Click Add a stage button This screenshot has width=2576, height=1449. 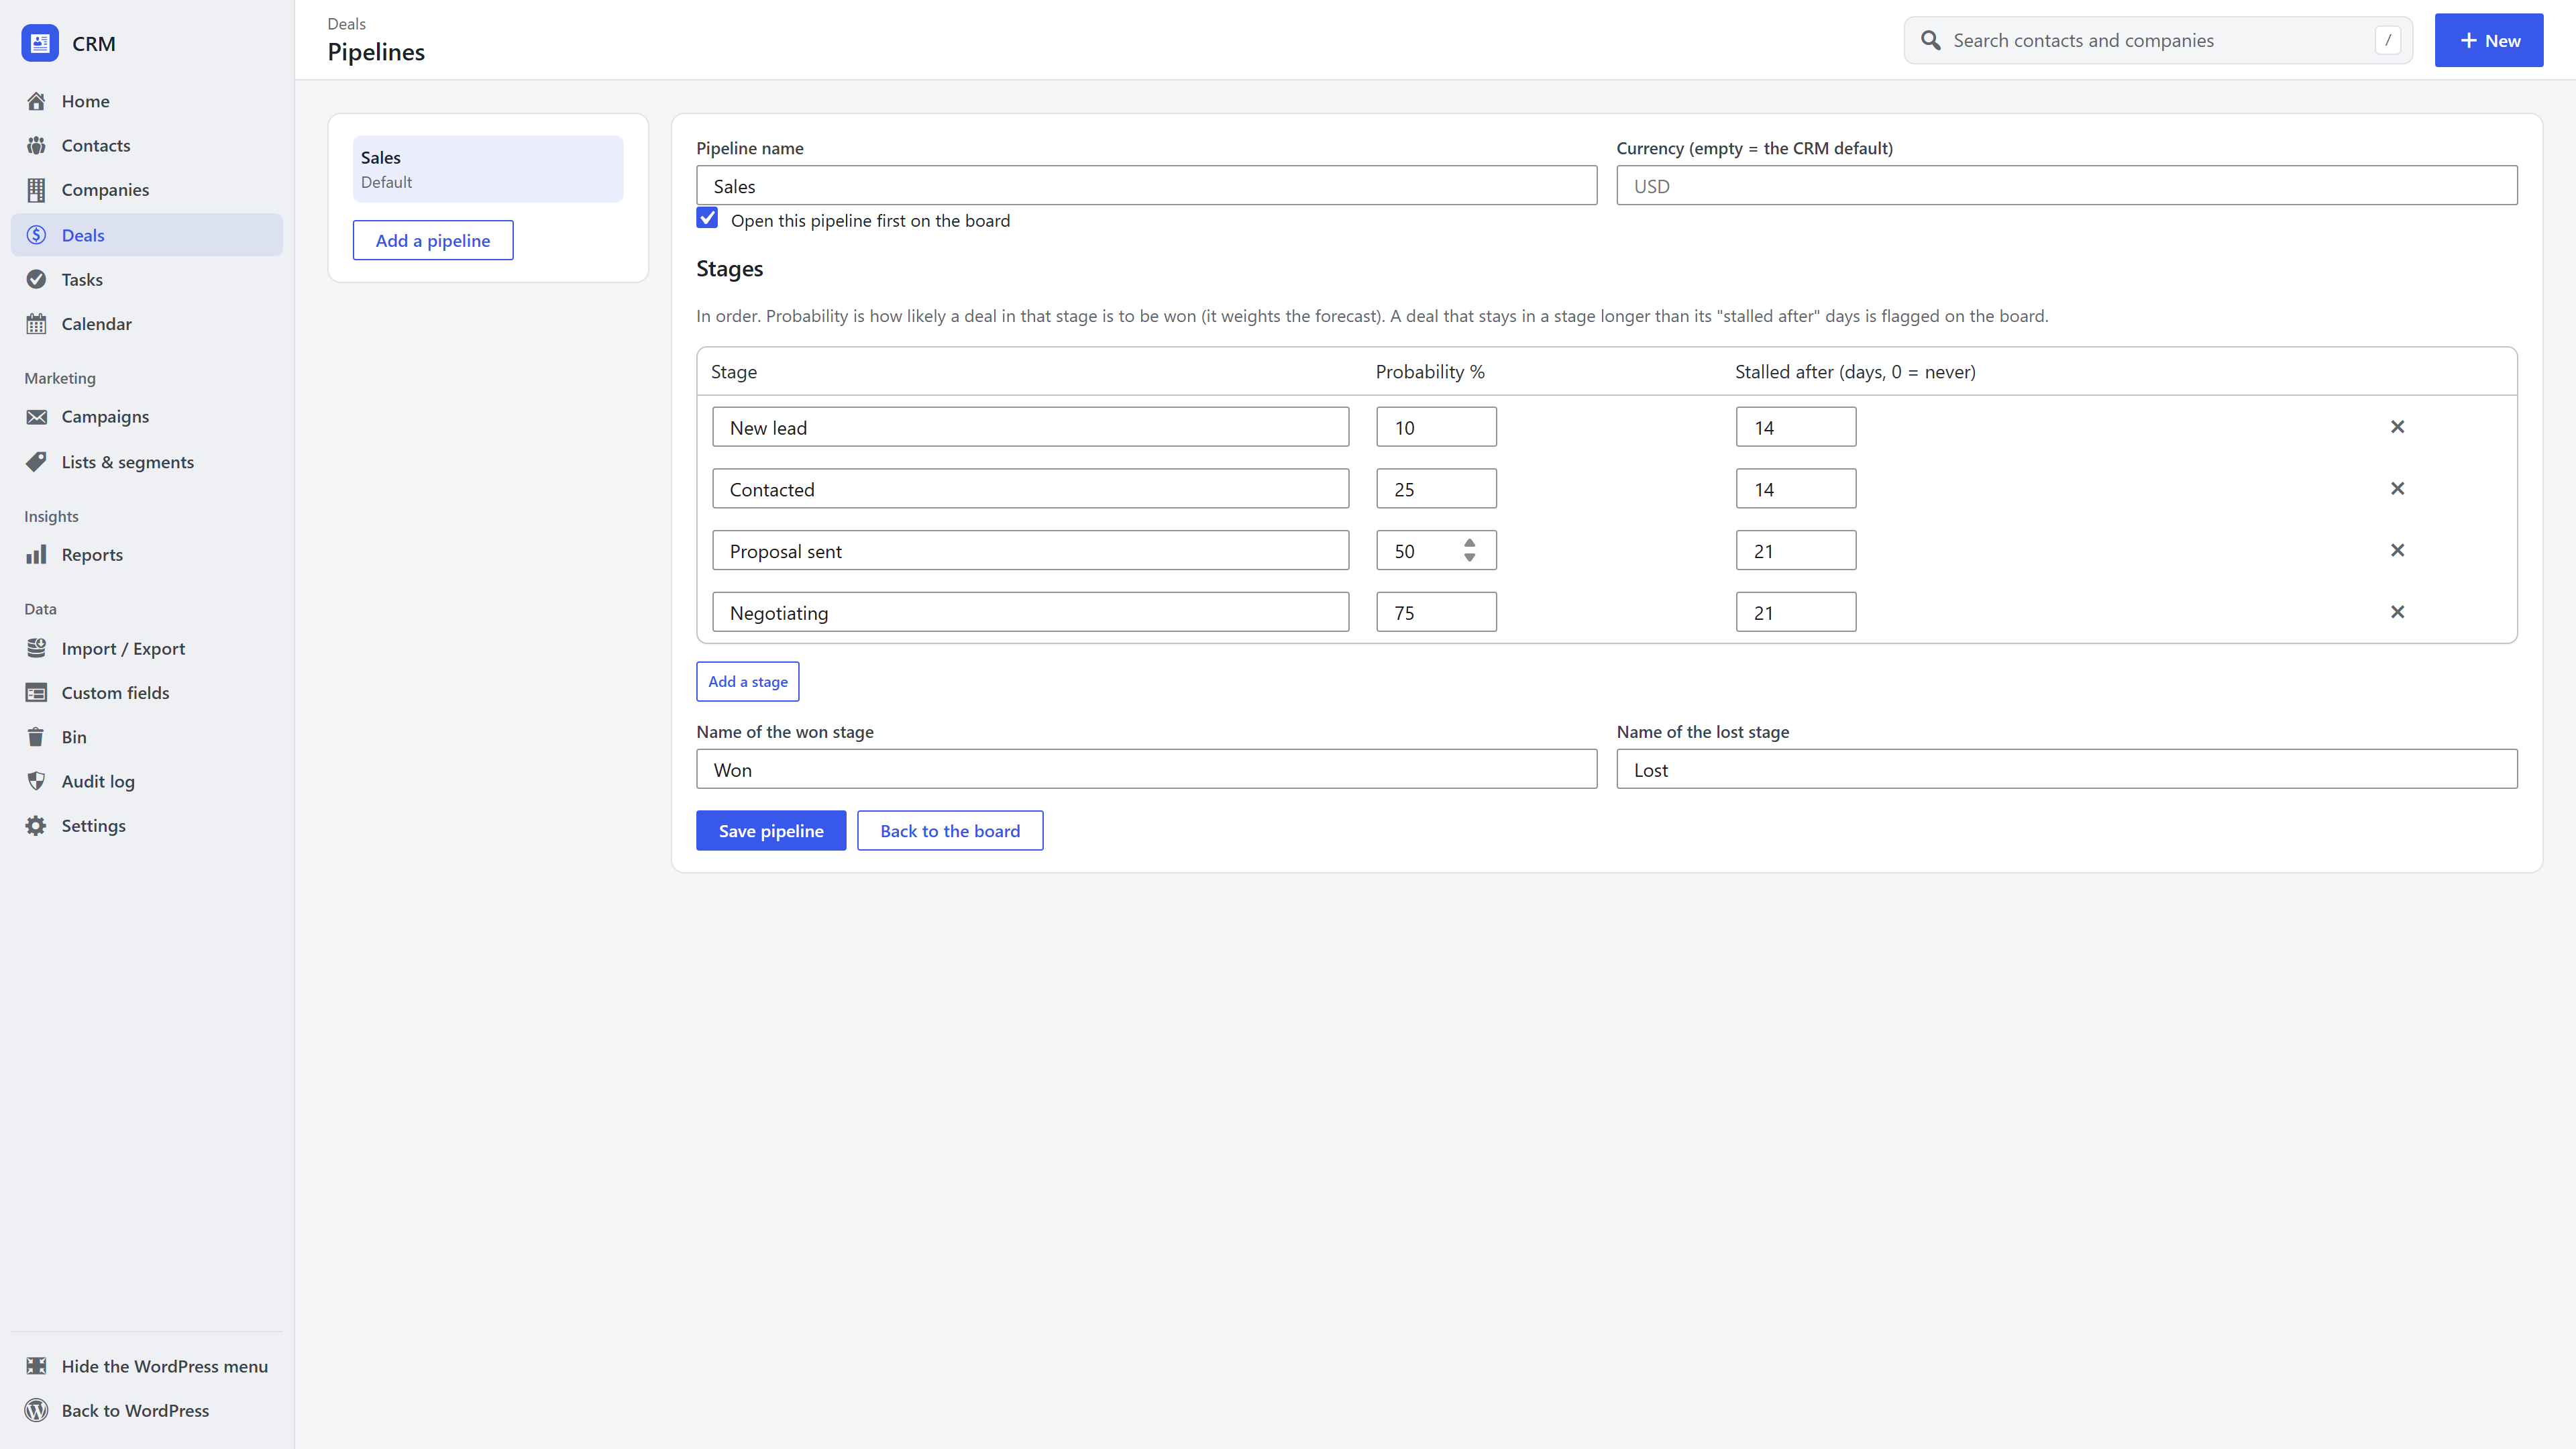pos(748,682)
